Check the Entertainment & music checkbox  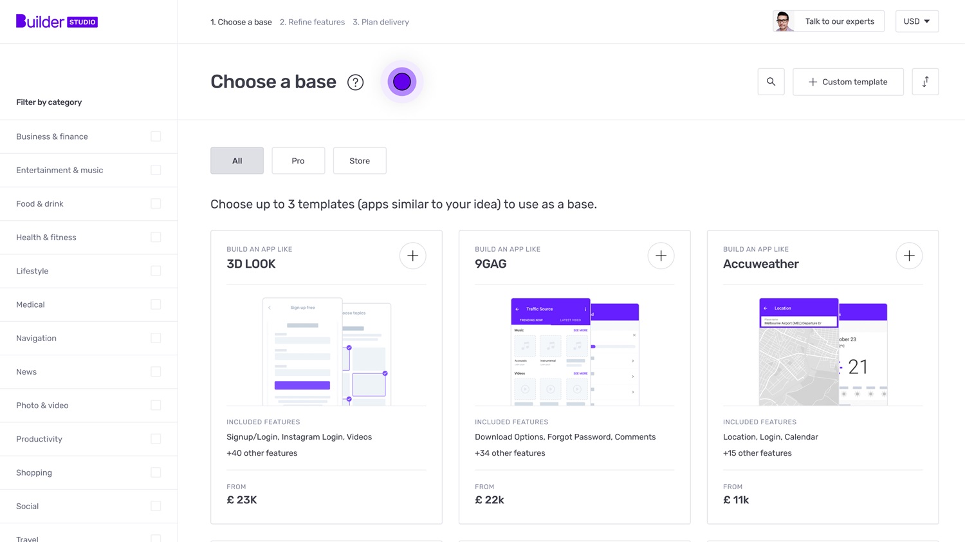tap(156, 170)
